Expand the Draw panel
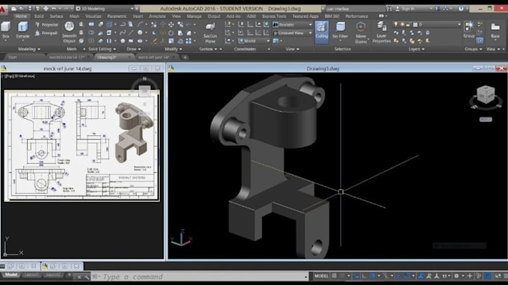The height and width of the screenshot is (285, 508). 134,49
